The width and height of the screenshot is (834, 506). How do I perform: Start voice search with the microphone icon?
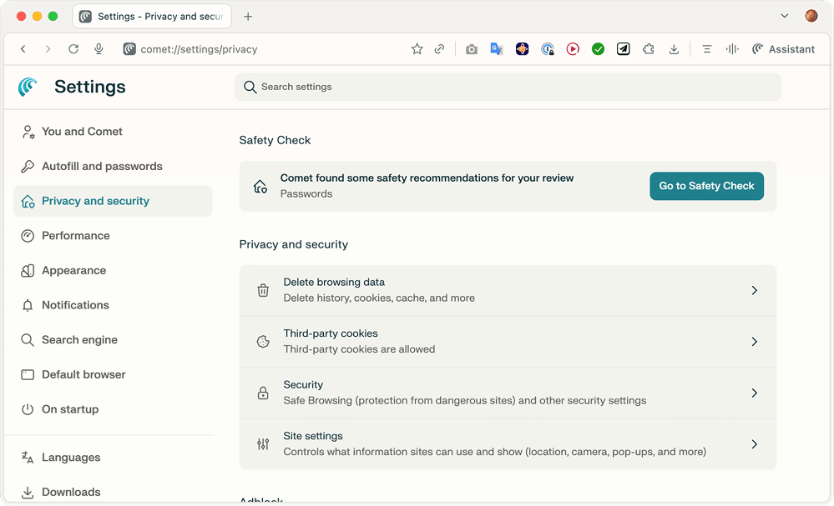click(99, 48)
